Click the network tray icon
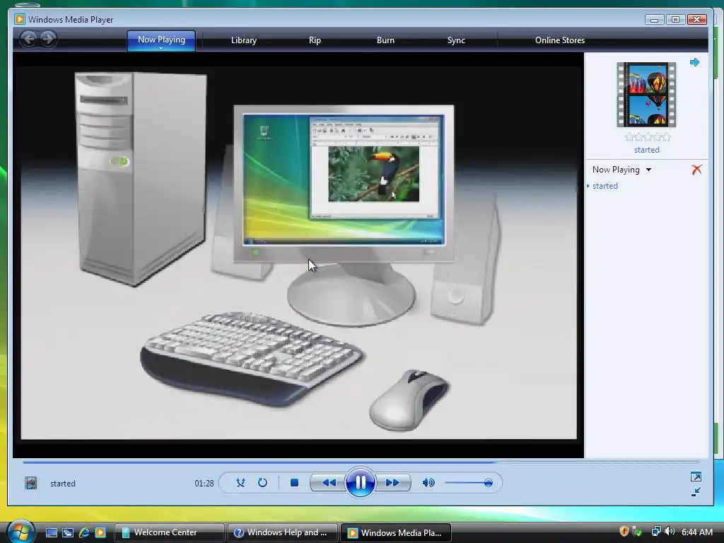 (655, 532)
